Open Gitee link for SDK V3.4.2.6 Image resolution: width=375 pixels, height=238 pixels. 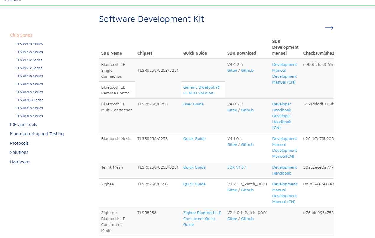click(232, 70)
